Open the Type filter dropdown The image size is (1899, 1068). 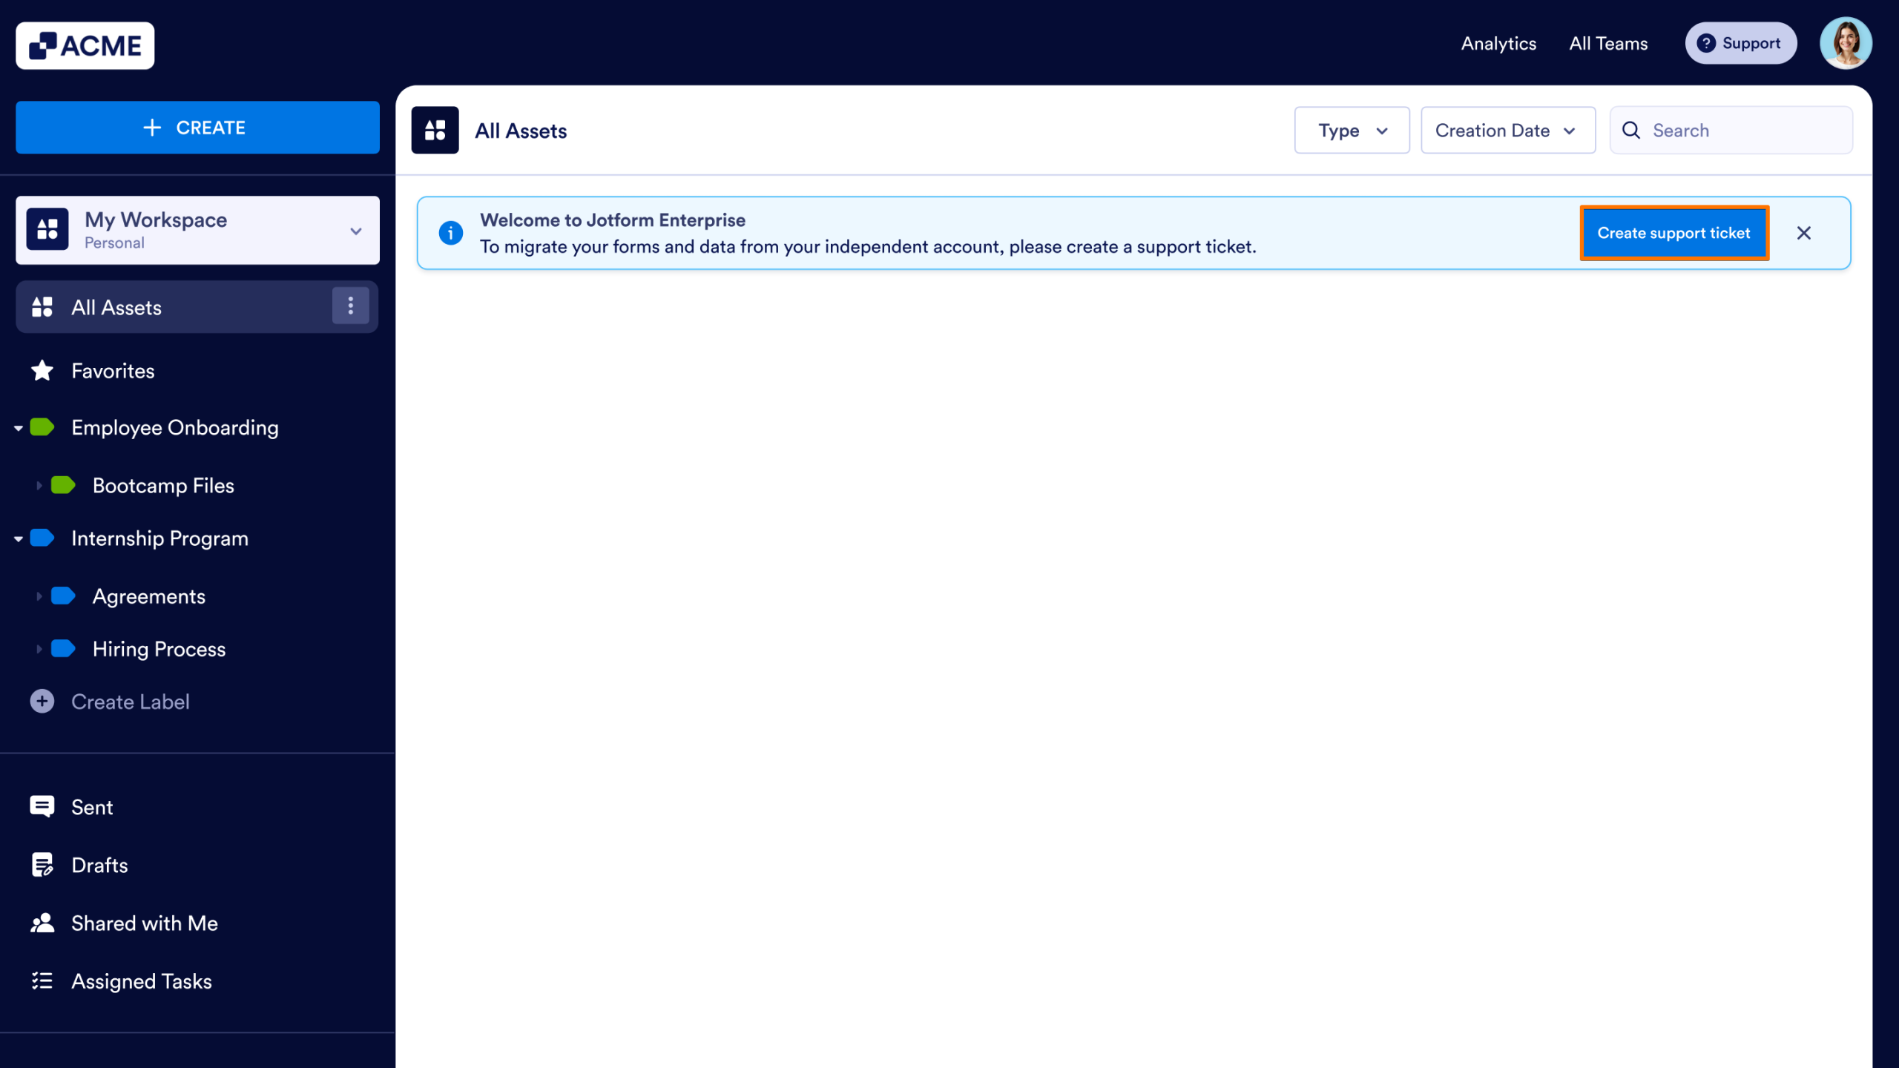coord(1352,131)
